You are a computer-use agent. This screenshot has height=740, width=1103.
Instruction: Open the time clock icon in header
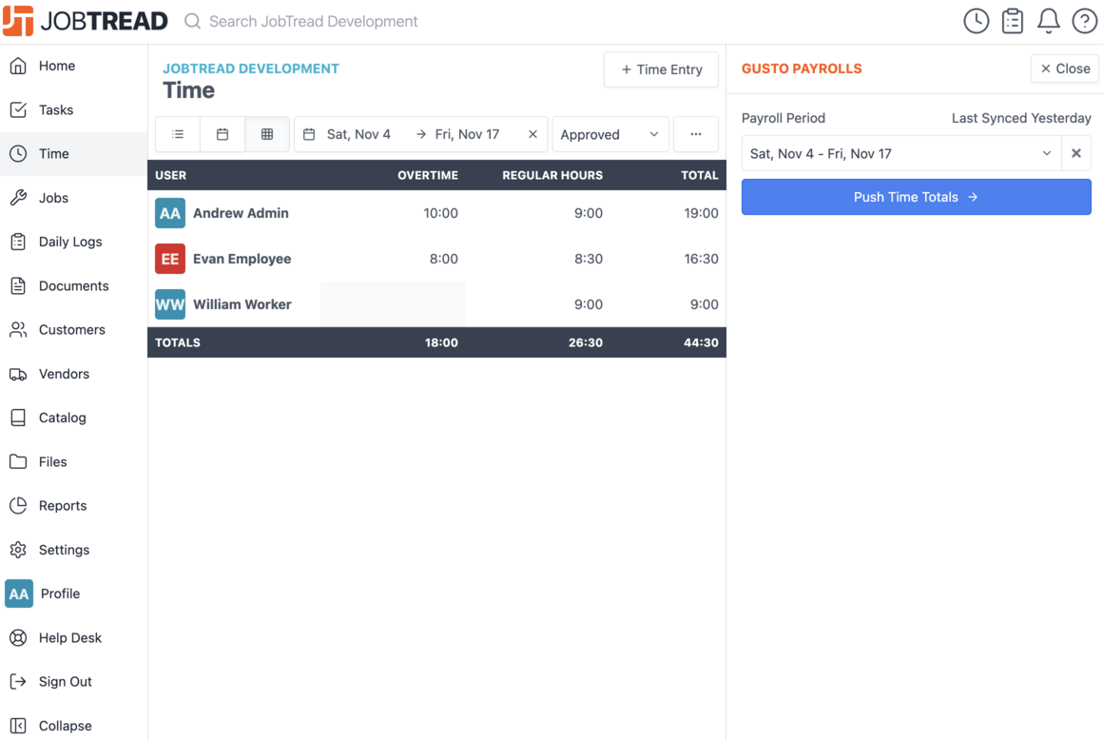click(976, 21)
